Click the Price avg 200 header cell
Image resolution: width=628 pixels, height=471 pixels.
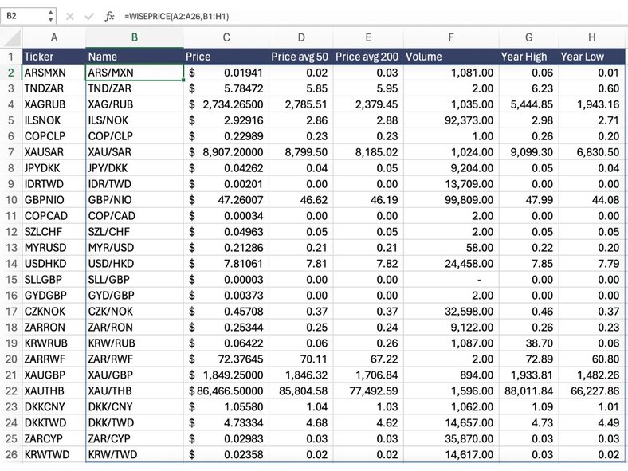point(367,57)
